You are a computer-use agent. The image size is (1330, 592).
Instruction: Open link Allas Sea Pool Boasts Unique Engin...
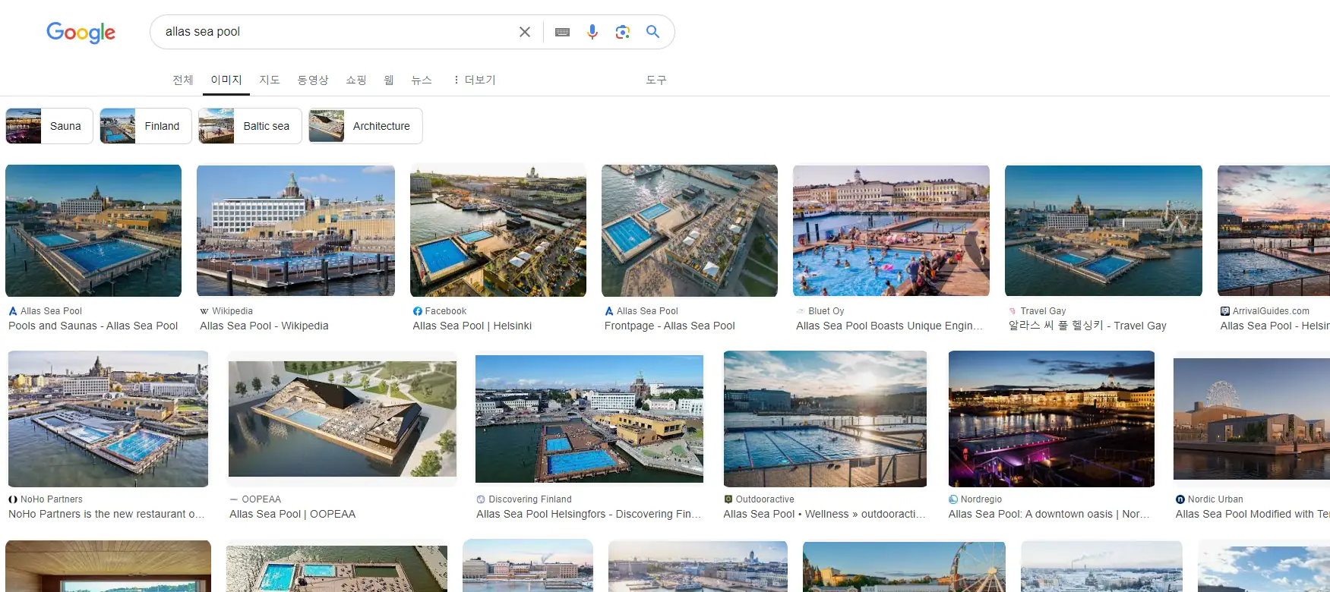point(889,326)
